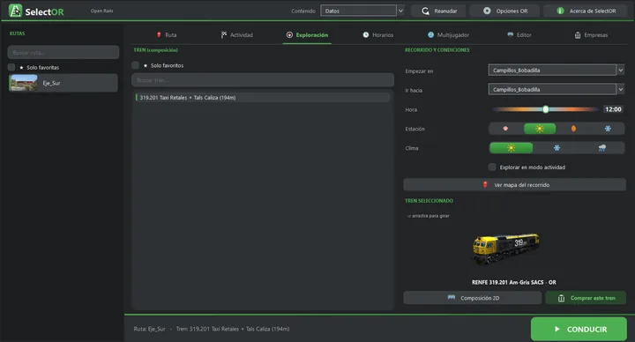
Task: Click the Buscar ruta search field
Action: tap(63, 52)
